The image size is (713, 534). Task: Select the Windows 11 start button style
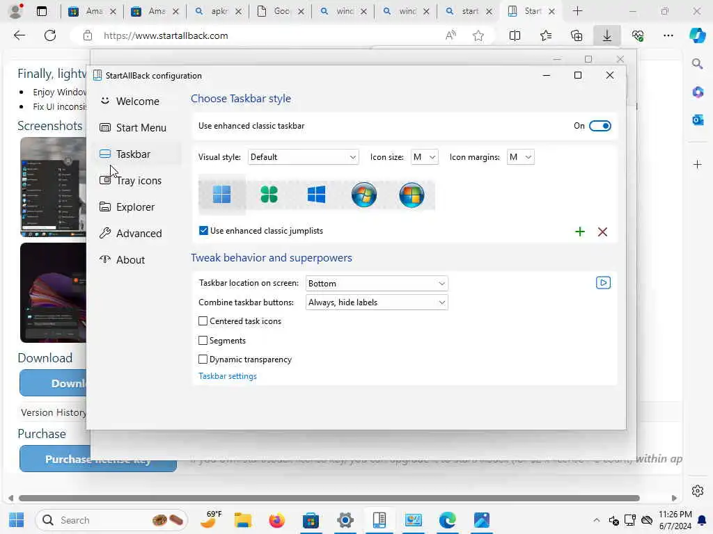[x=222, y=195]
